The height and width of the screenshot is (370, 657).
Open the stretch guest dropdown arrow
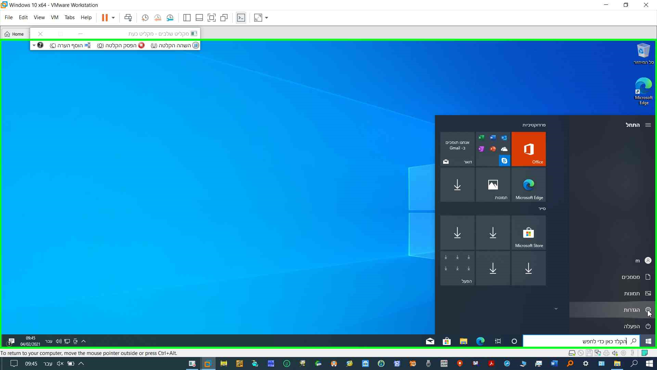(267, 17)
